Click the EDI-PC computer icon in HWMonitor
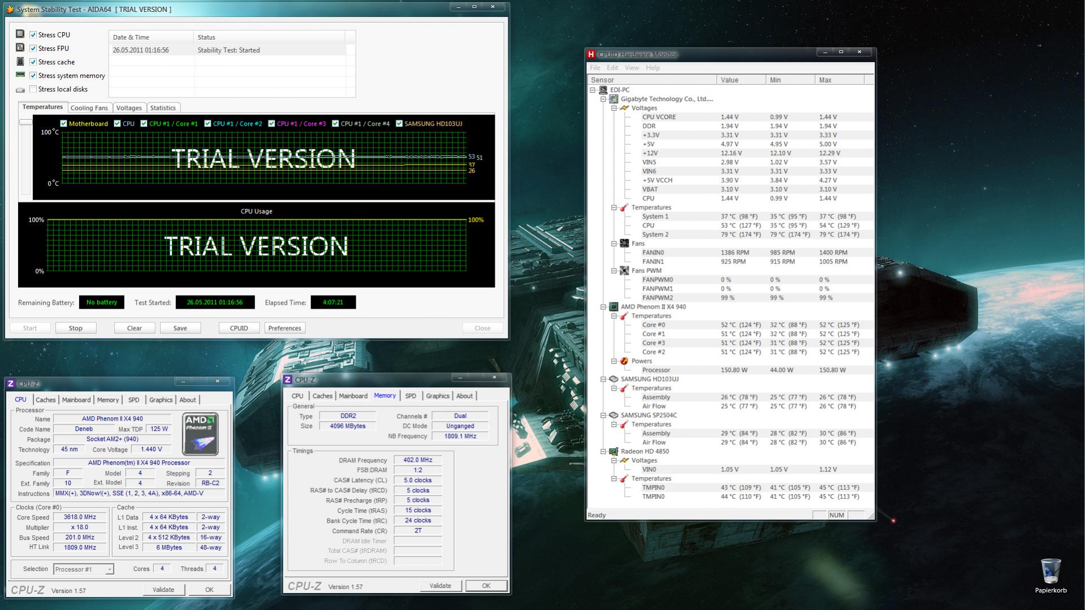 (603, 90)
